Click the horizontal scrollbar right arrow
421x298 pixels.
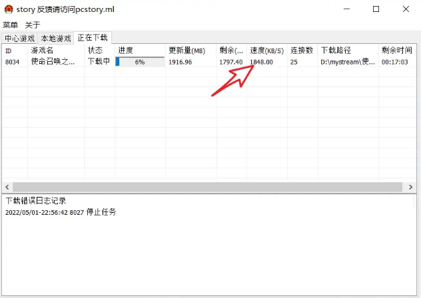pyautogui.click(x=414, y=187)
